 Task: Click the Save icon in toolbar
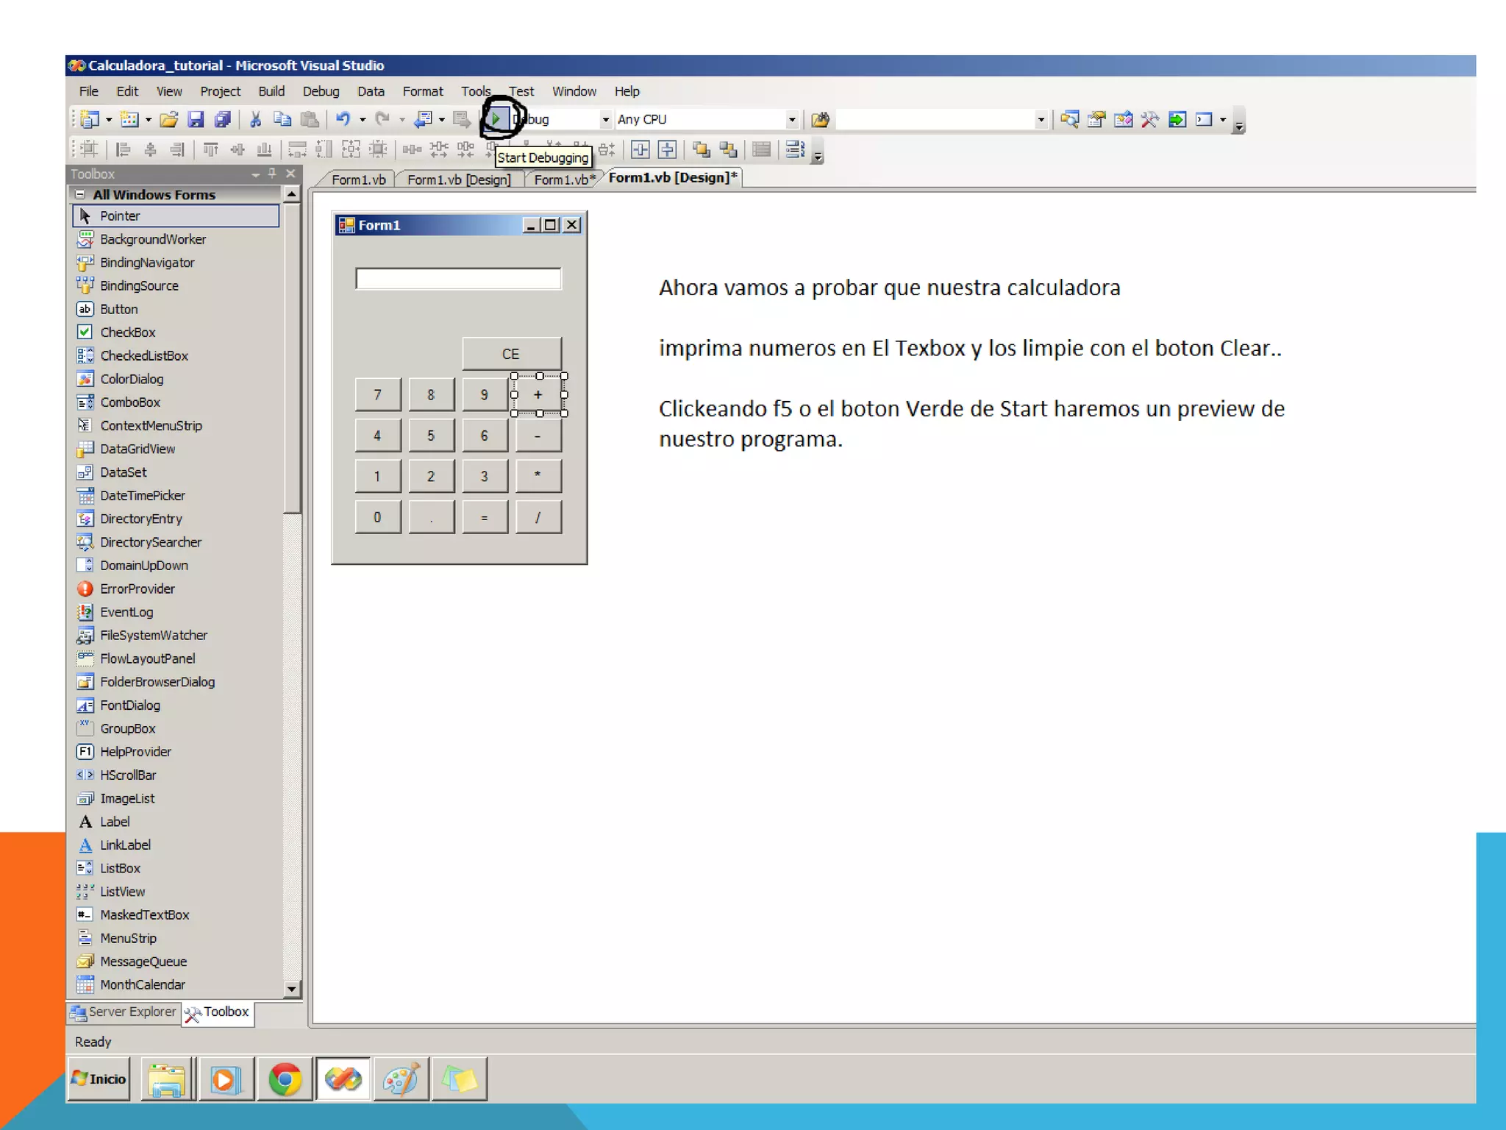(x=196, y=119)
